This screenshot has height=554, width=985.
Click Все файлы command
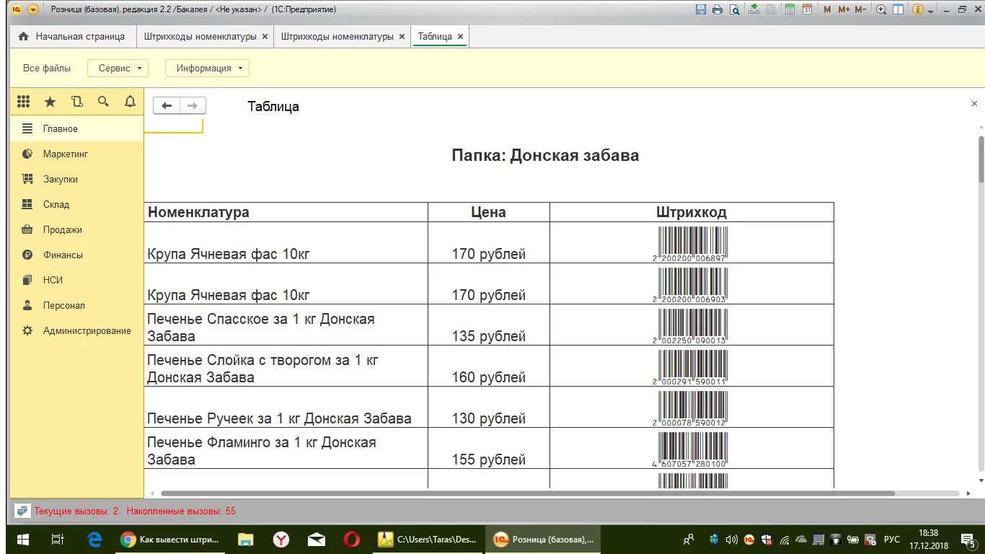tap(47, 68)
